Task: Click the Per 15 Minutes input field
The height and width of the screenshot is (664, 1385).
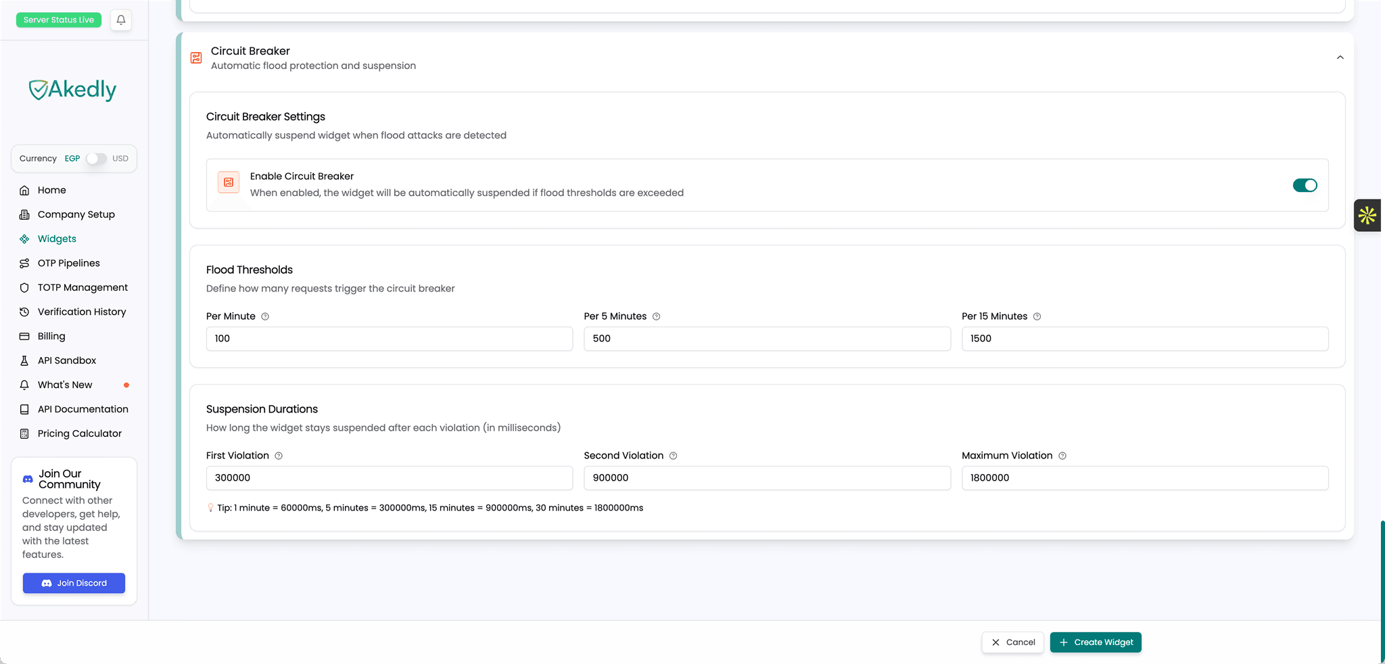Action: (x=1145, y=339)
